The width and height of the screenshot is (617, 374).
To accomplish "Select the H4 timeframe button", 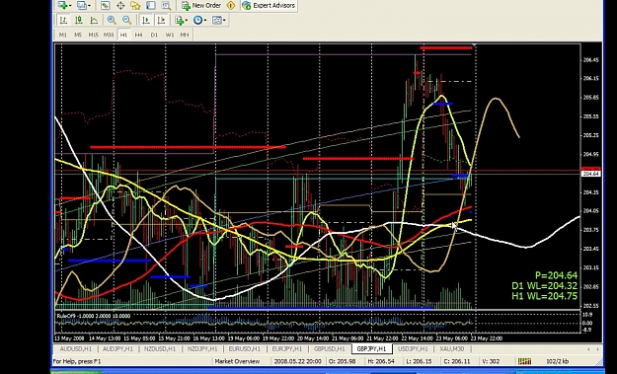I will [138, 35].
